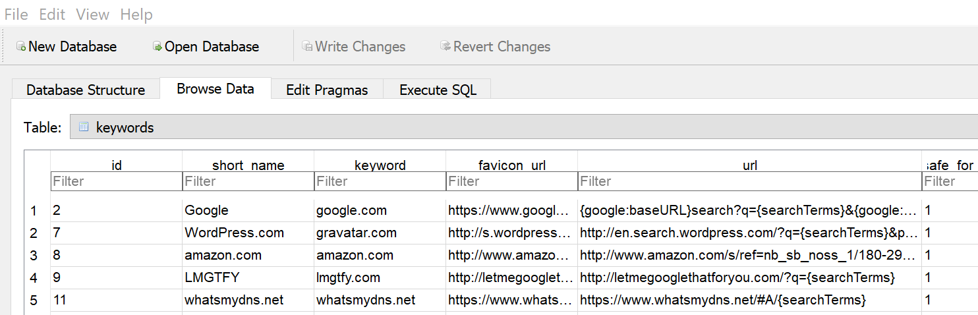
Task: Click the keywords table icon
Action: click(x=84, y=127)
